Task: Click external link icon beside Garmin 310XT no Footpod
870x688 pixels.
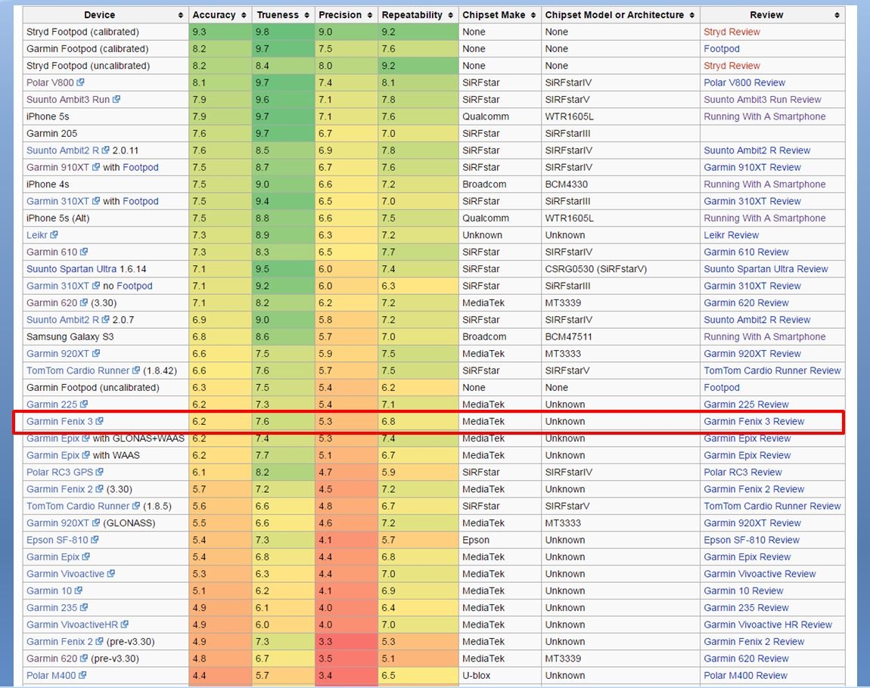Action: point(96,286)
